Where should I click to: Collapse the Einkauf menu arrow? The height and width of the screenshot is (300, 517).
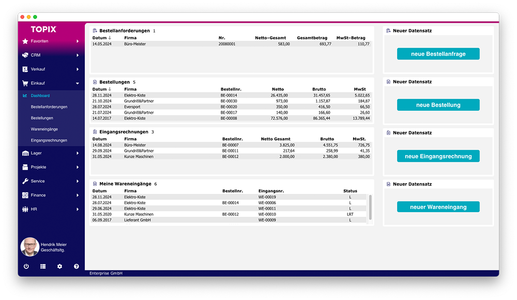click(78, 83)
